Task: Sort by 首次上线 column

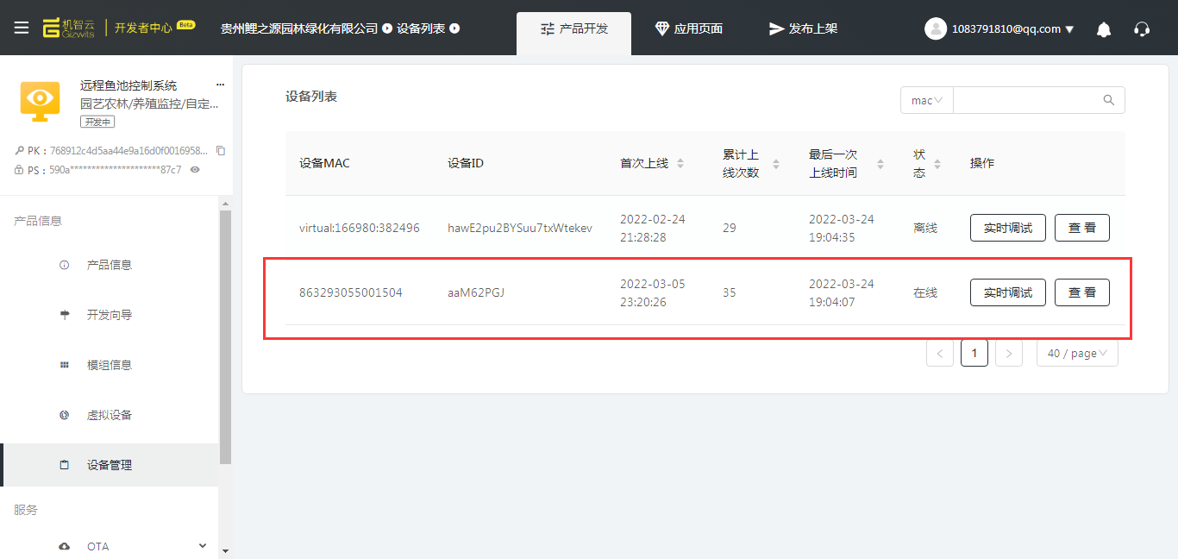Action: pyautogui.click(x=680, y=163)
